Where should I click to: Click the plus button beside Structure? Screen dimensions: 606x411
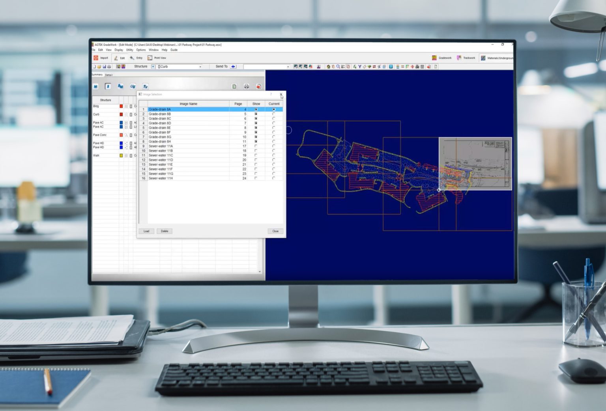pos(153,67)
